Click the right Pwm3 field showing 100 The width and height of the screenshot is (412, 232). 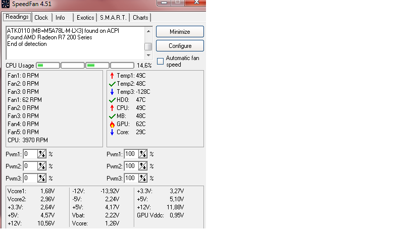pos(131,178)
